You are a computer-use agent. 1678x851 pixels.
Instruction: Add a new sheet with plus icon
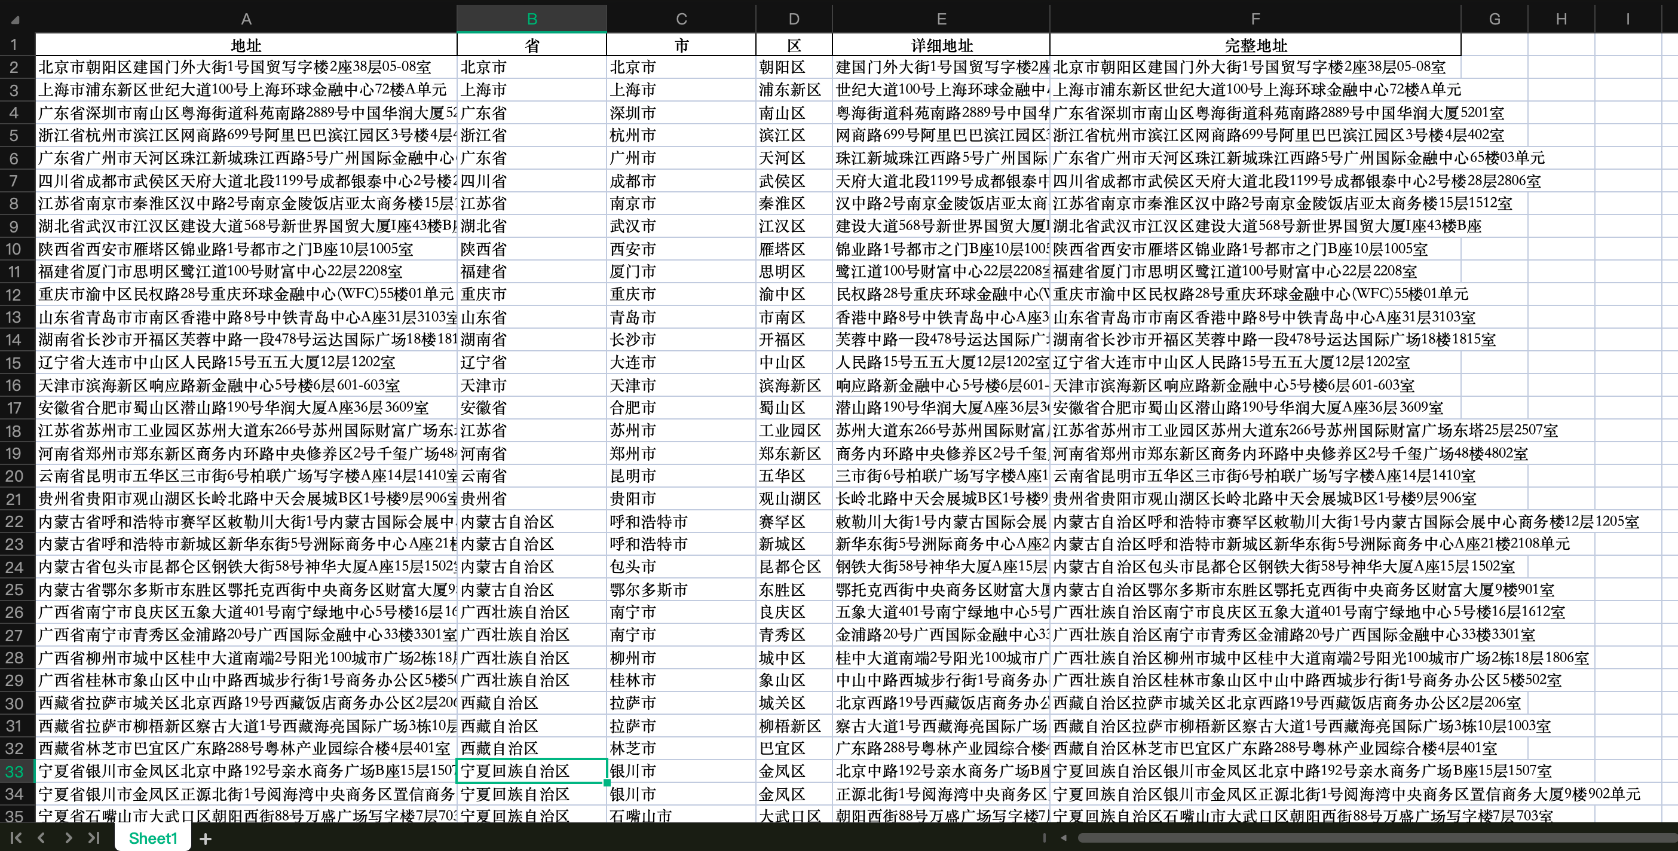[205, 838]
